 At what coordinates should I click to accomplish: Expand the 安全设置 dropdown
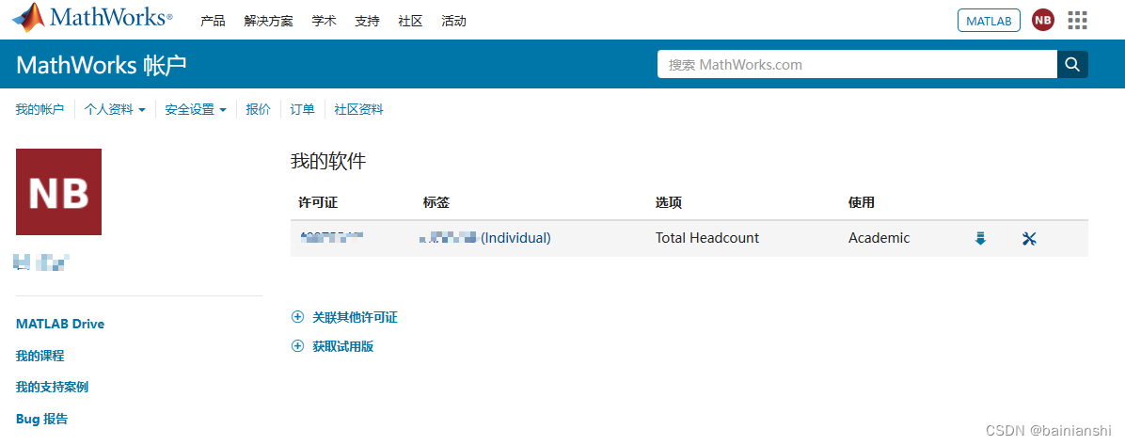tap(196, 109)
